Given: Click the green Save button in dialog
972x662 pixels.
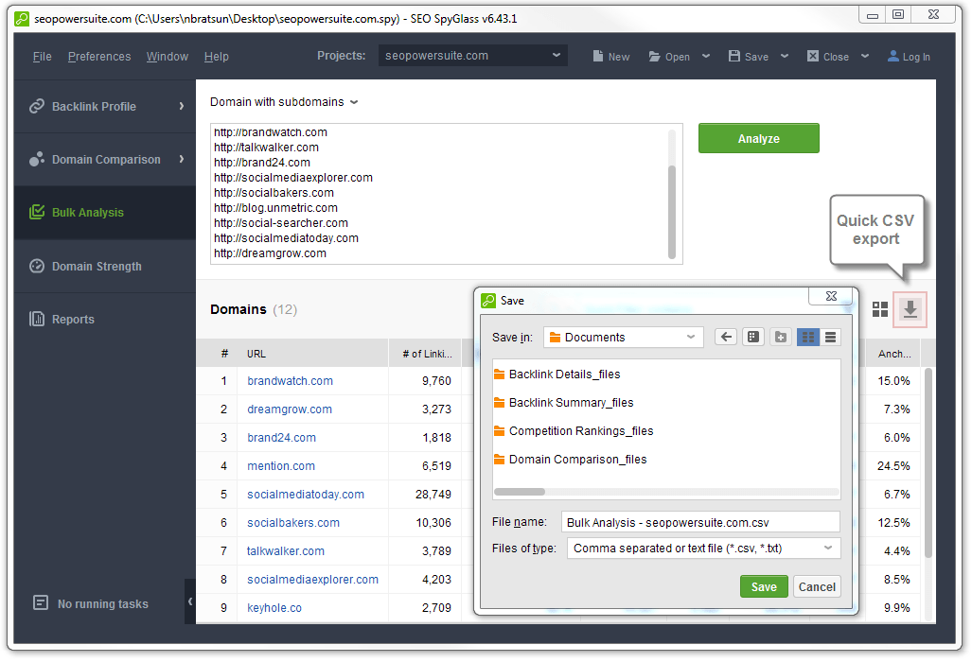Looking at the screenshot, I should (764, 586).
